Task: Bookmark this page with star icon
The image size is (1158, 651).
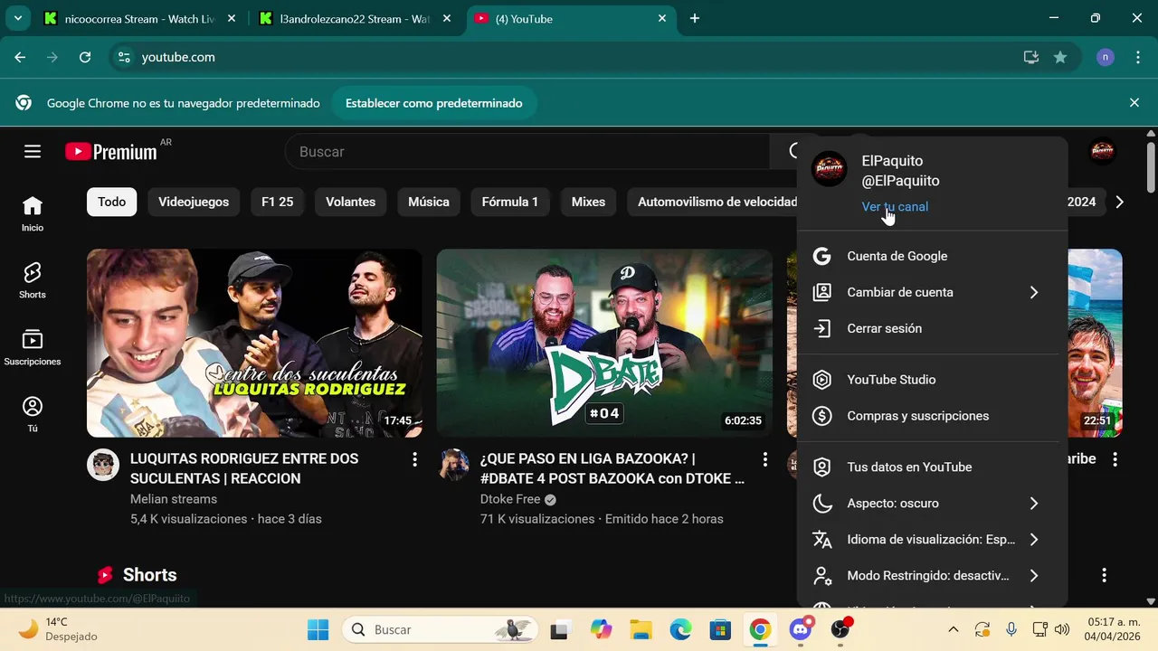Action: tap(1060, 57)
